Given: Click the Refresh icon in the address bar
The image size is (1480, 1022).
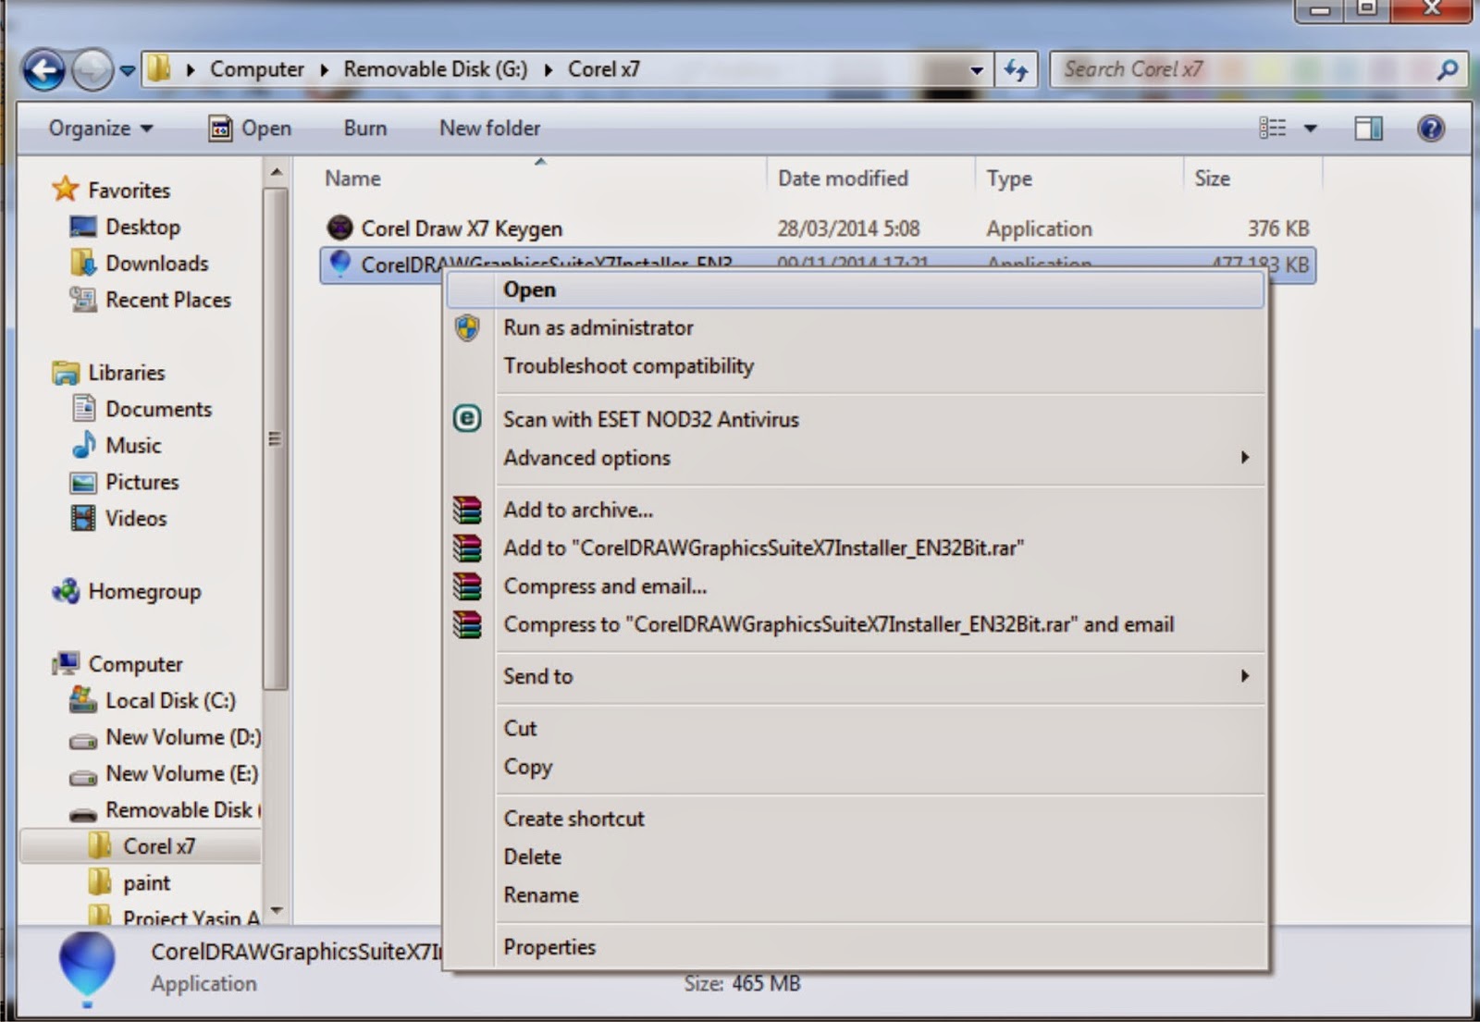Looking at the screenshot, I should point(1017,68).
